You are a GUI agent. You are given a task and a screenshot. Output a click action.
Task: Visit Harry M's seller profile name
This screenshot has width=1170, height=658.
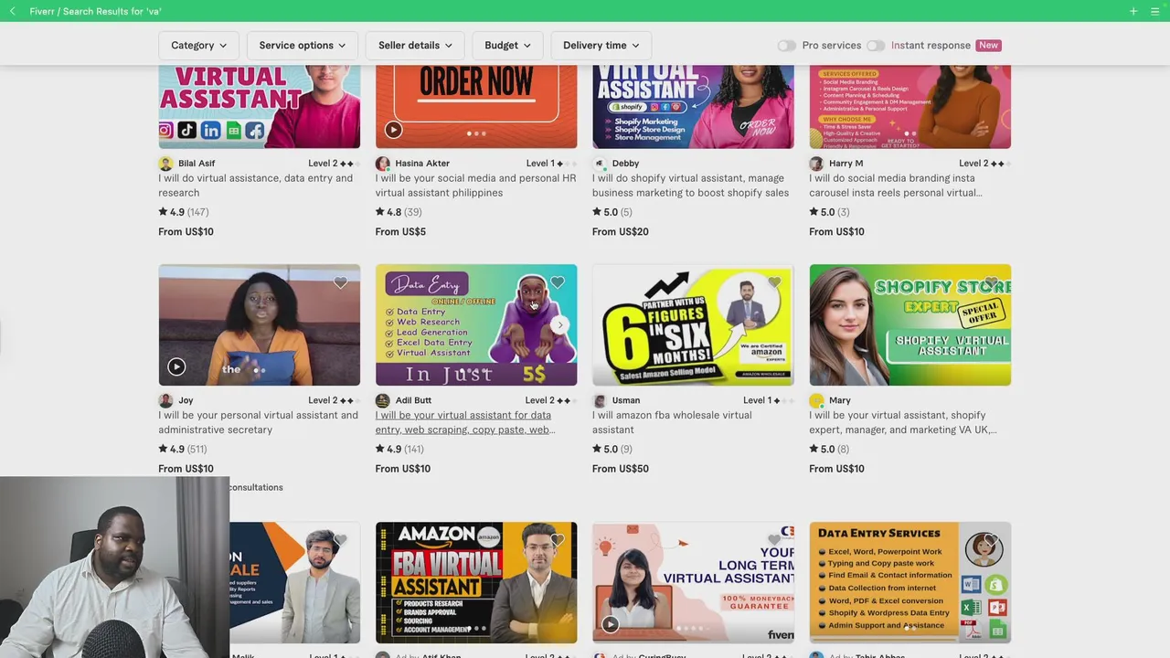click(846, 164)
